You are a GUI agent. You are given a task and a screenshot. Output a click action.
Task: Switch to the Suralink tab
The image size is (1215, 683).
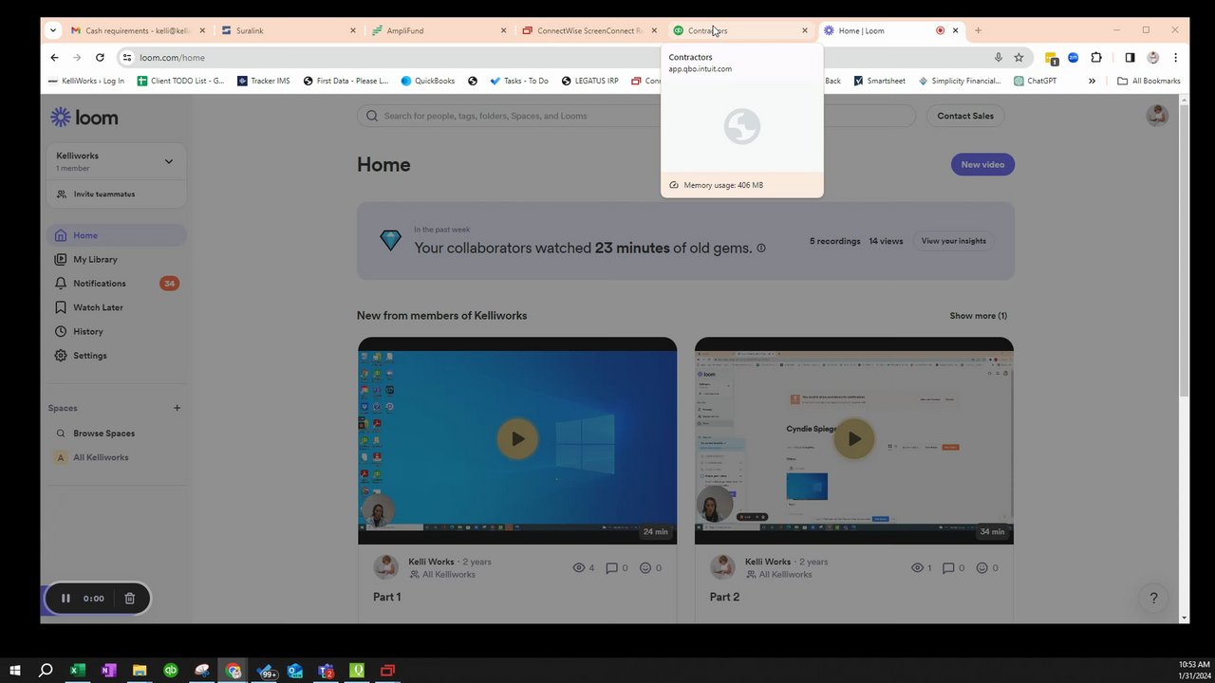pos(288,30)
